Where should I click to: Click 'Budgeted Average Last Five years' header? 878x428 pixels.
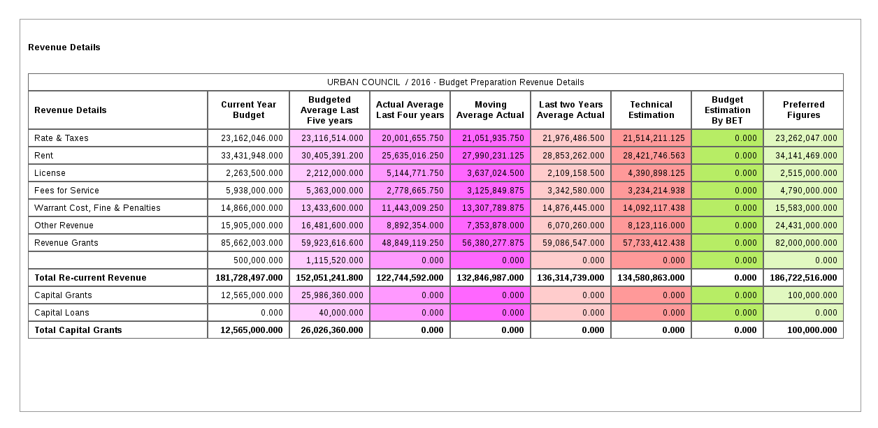point(329,110)
